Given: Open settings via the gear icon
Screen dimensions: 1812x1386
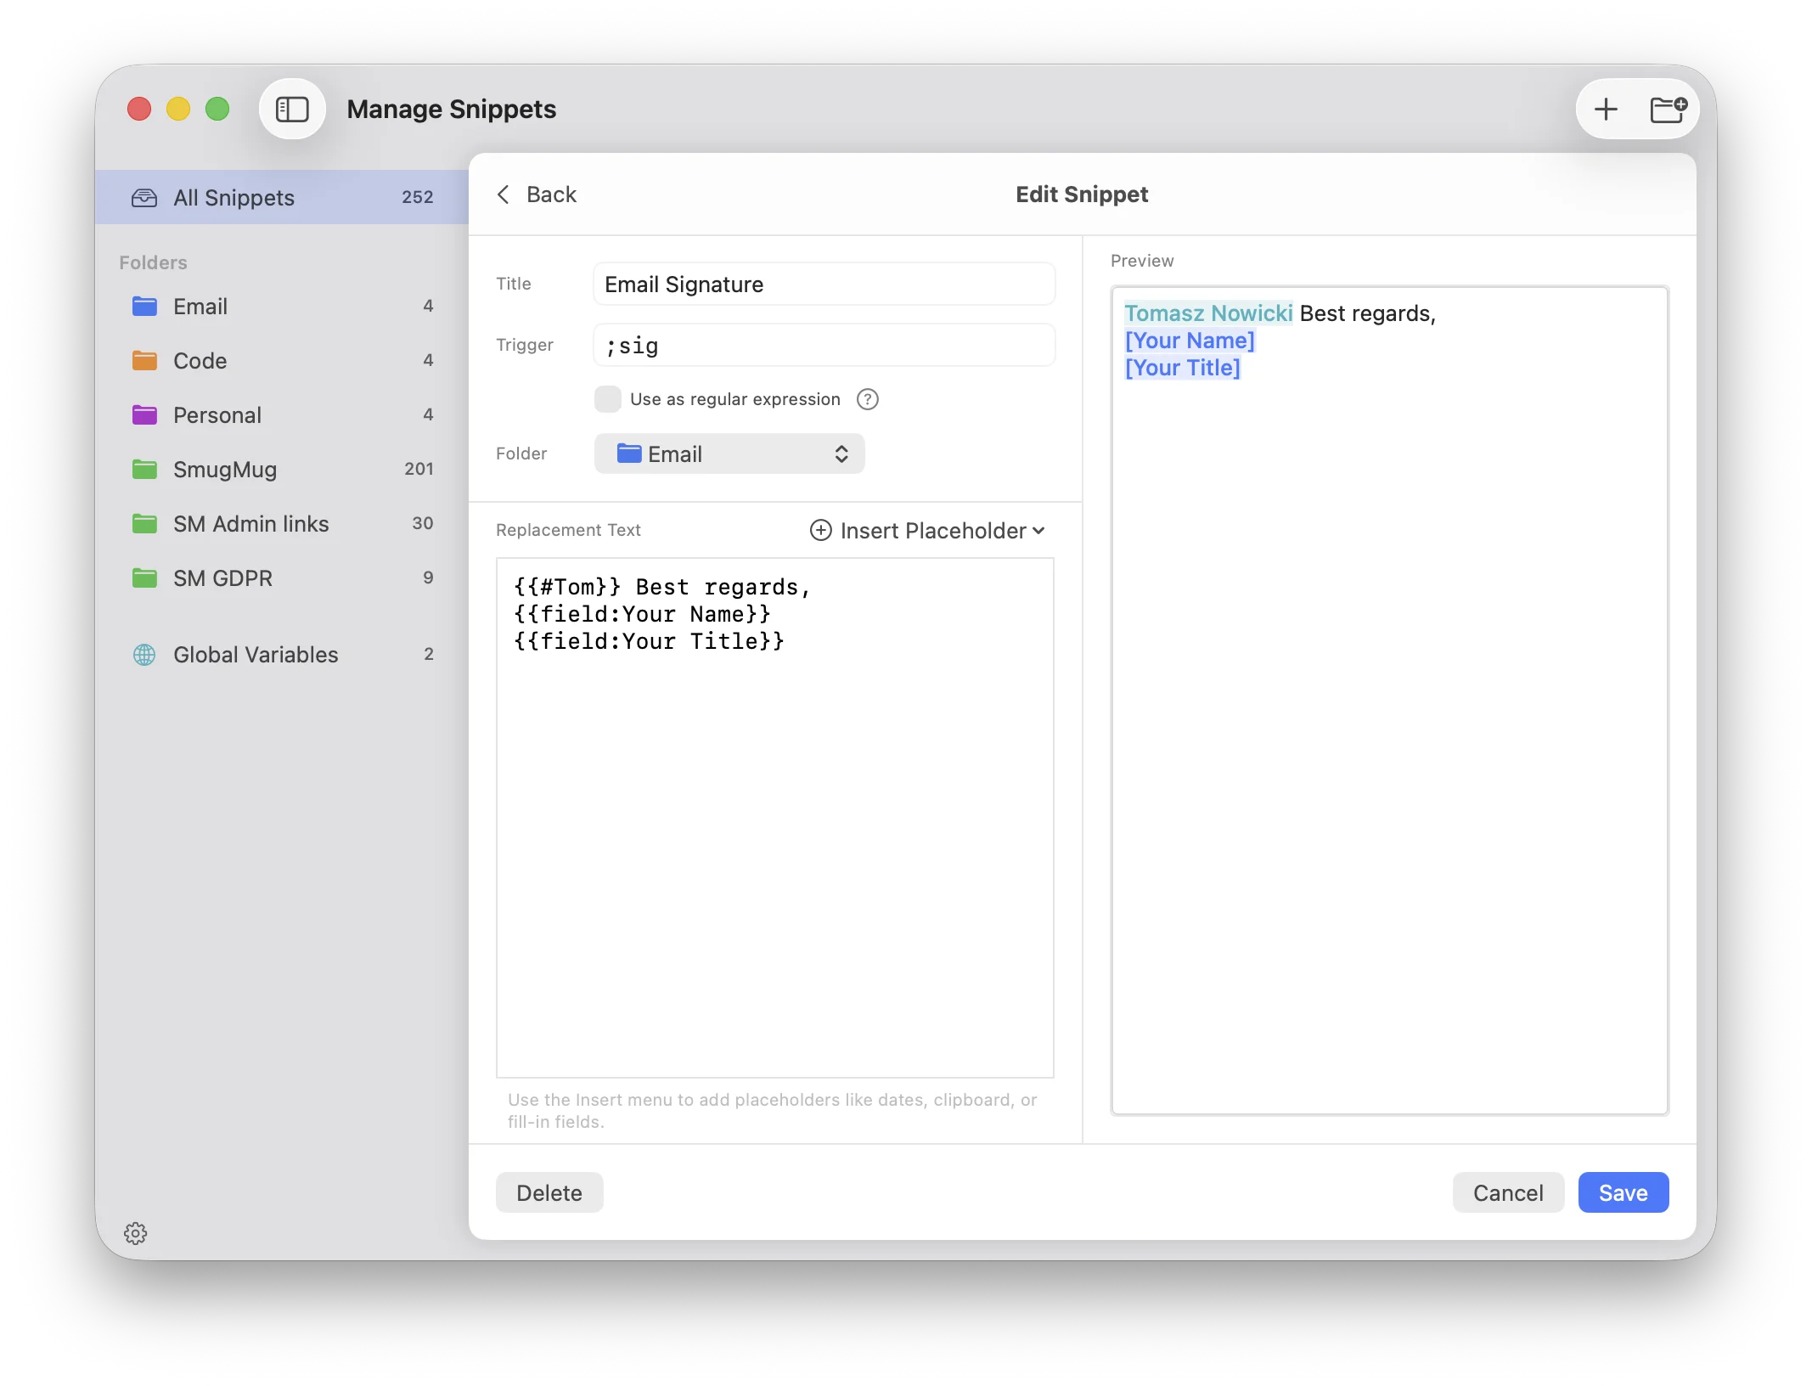Looking at the screenshot, I should 136,1234.
